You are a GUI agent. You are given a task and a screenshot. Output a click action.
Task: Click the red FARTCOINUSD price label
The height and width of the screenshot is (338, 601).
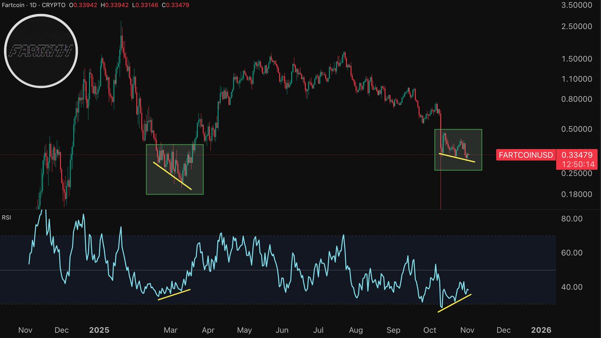525,155
